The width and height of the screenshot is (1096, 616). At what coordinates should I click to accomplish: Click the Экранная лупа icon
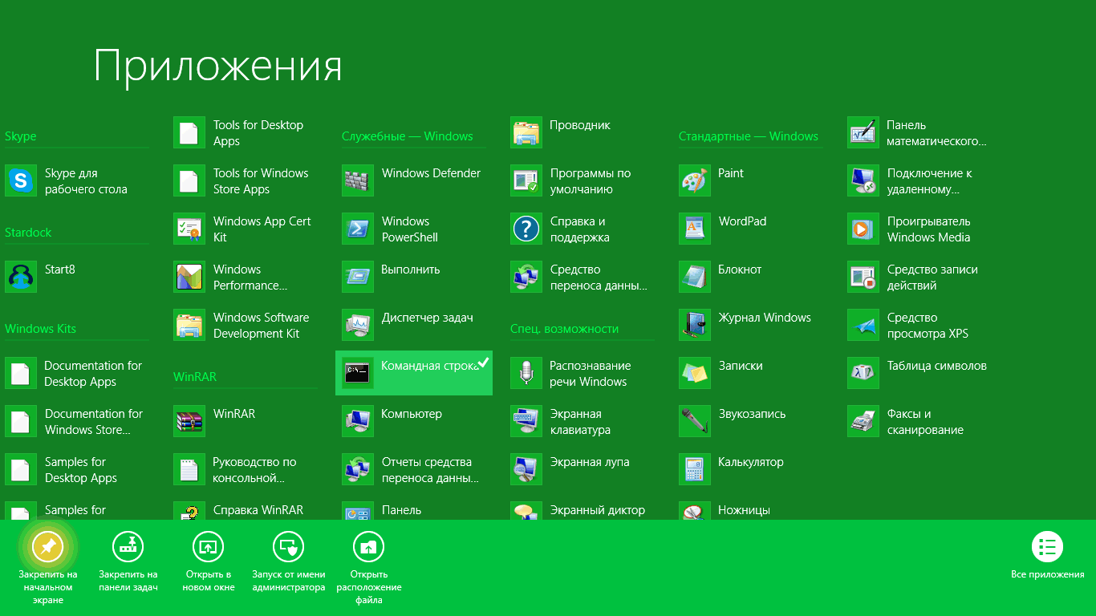click(526, 470)
